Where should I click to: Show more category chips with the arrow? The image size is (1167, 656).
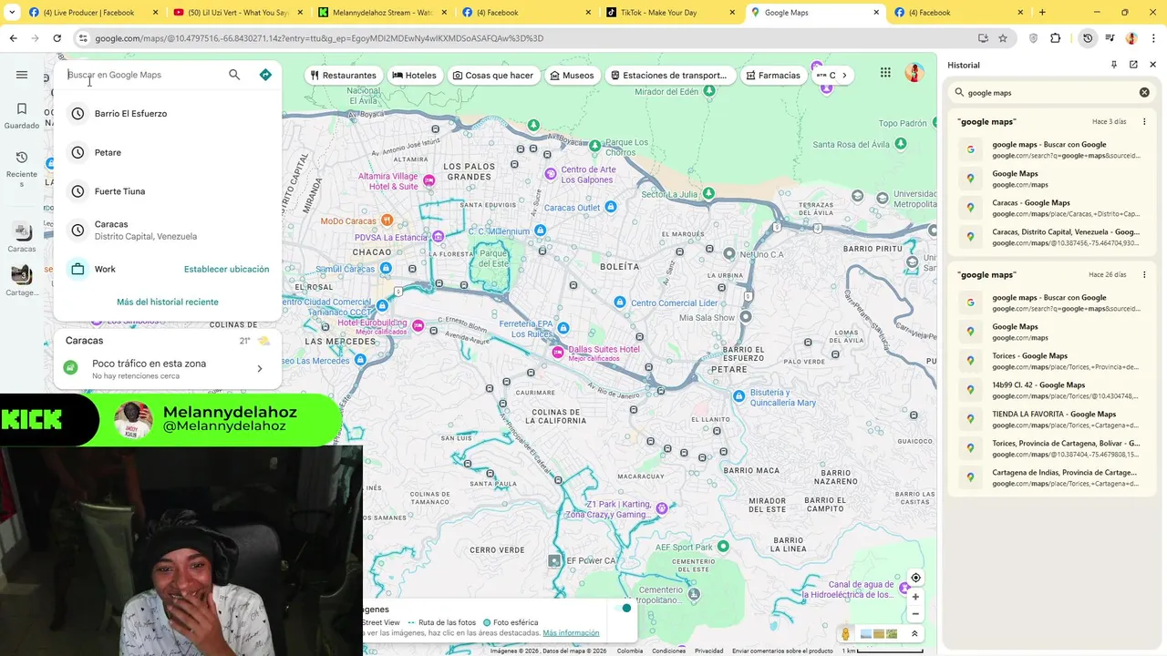844,76
